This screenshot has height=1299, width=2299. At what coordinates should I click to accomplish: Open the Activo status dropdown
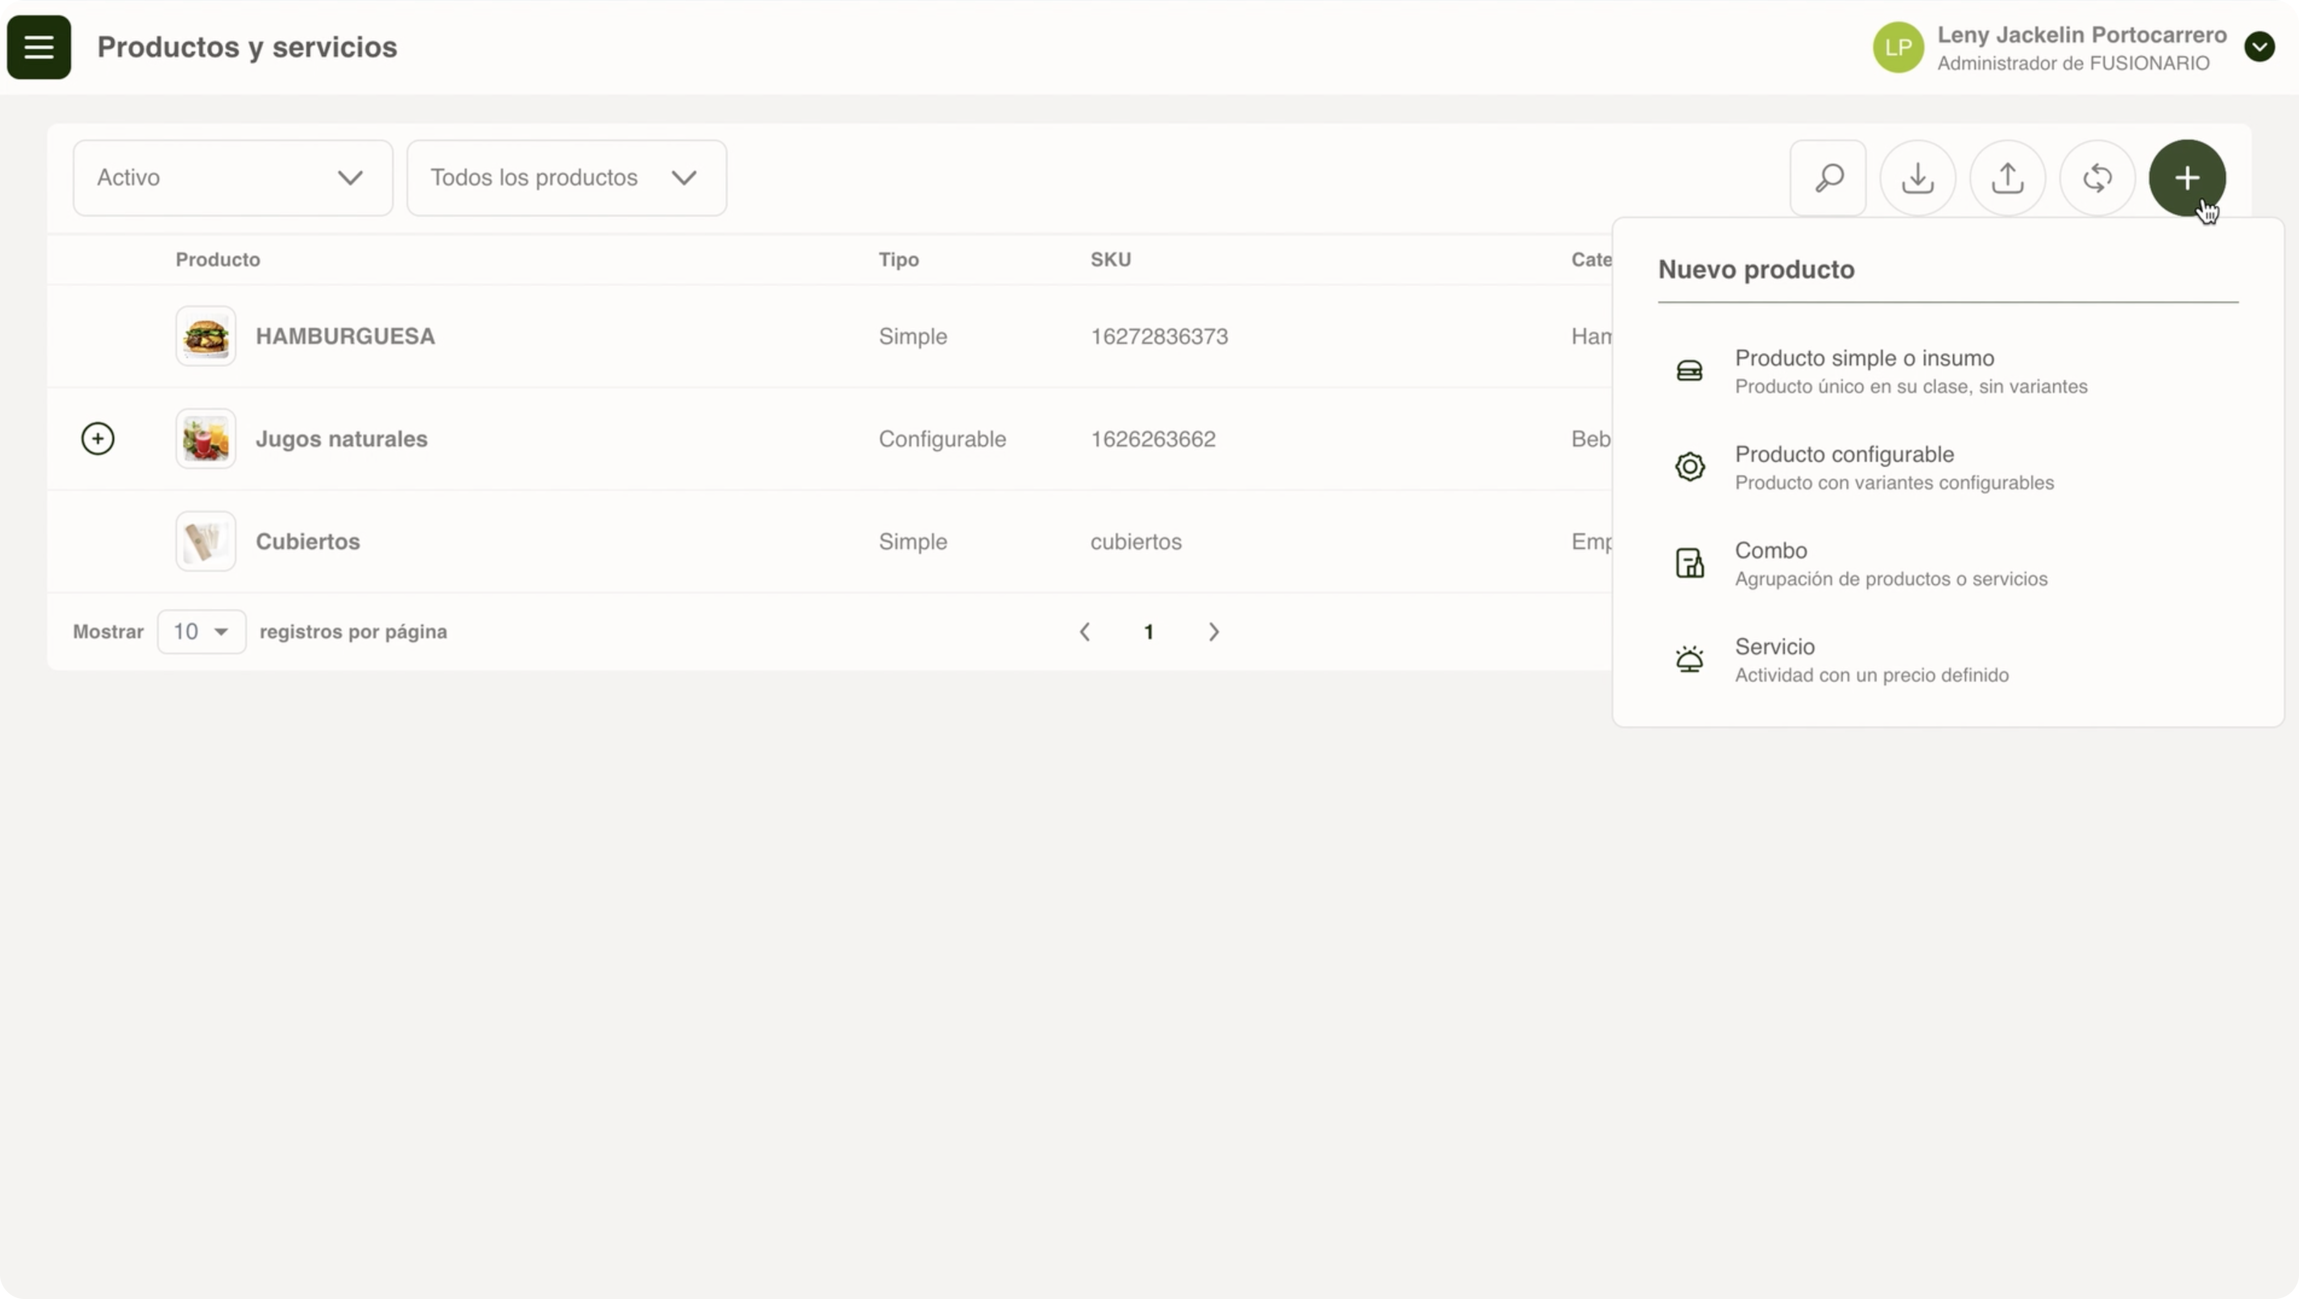click(232, 177)
